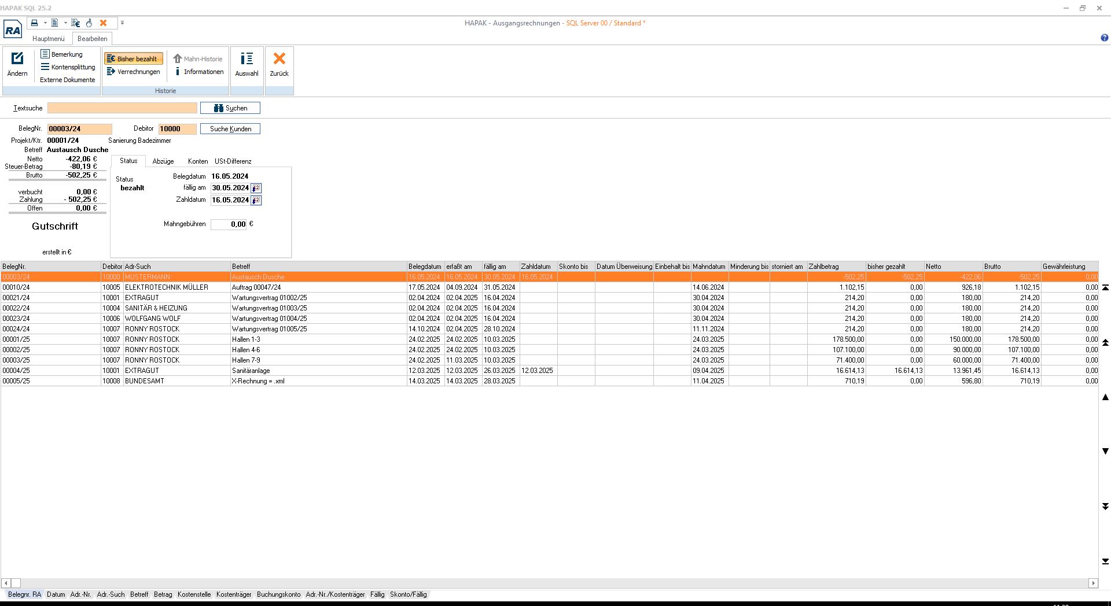Screen dimensions: 1111x606
Task: Toggle the Bisher bezahlt view
Action: click(134, 58)
